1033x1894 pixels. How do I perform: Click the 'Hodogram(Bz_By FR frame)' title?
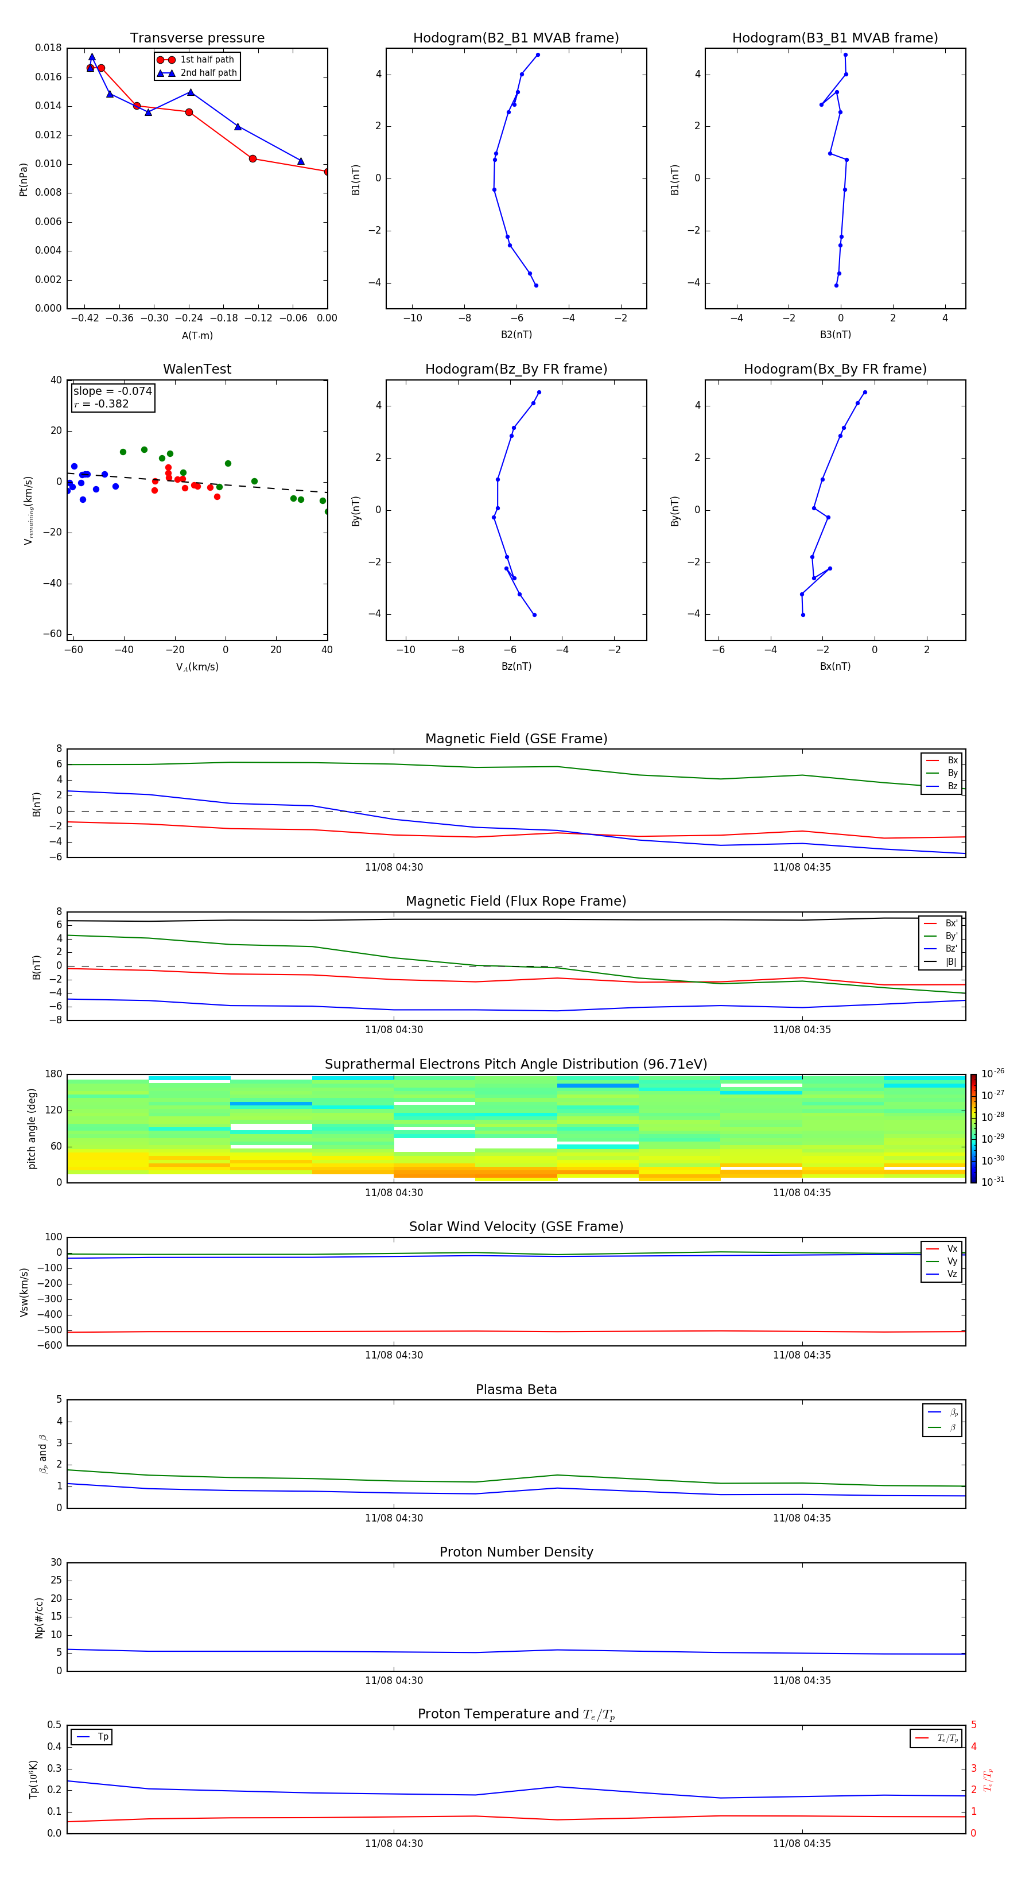point(516,369)
